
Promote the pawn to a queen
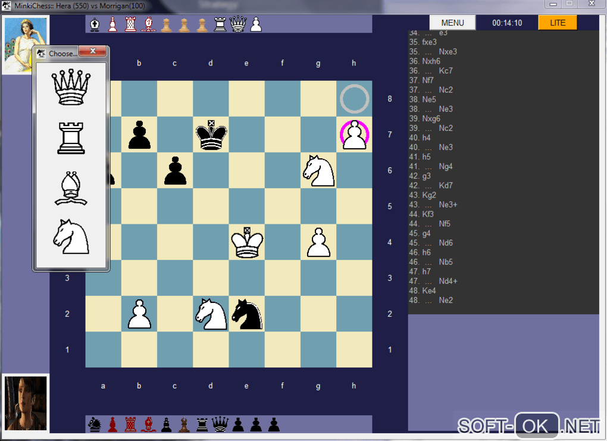[x=71, y=87]
